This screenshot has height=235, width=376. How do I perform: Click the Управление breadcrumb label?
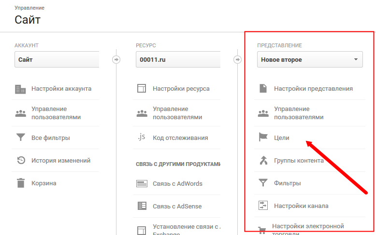pos(29,8)
